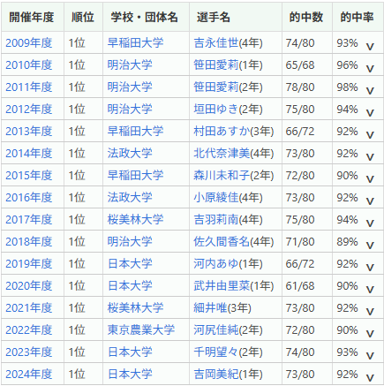Click 明治大学 in the 2010年度 row

[130, 65]
